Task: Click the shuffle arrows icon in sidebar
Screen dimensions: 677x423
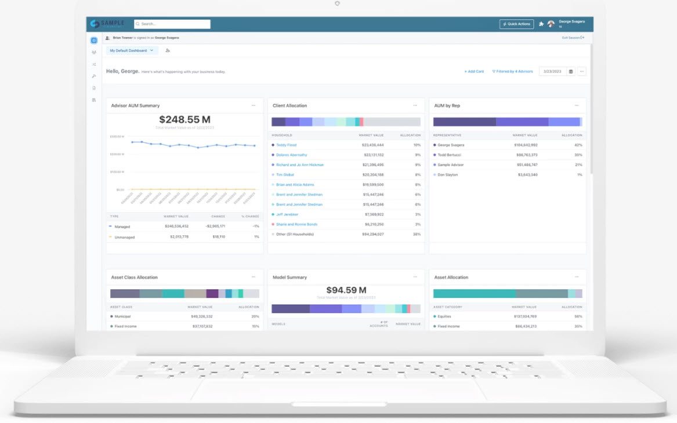Action: click(94, 64)
